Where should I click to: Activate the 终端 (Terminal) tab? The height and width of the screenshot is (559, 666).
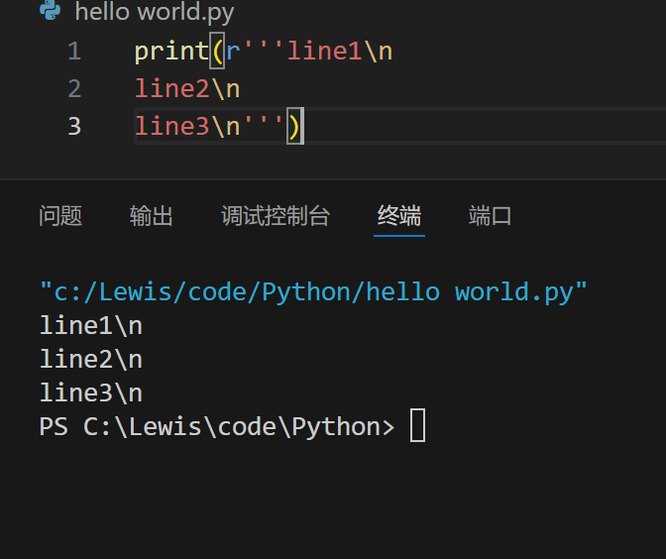pyautogui.click(x=399, y=216)
